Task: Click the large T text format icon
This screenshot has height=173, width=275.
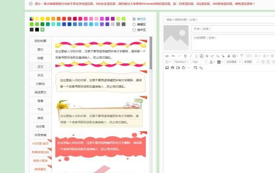Action: [242, 56]
